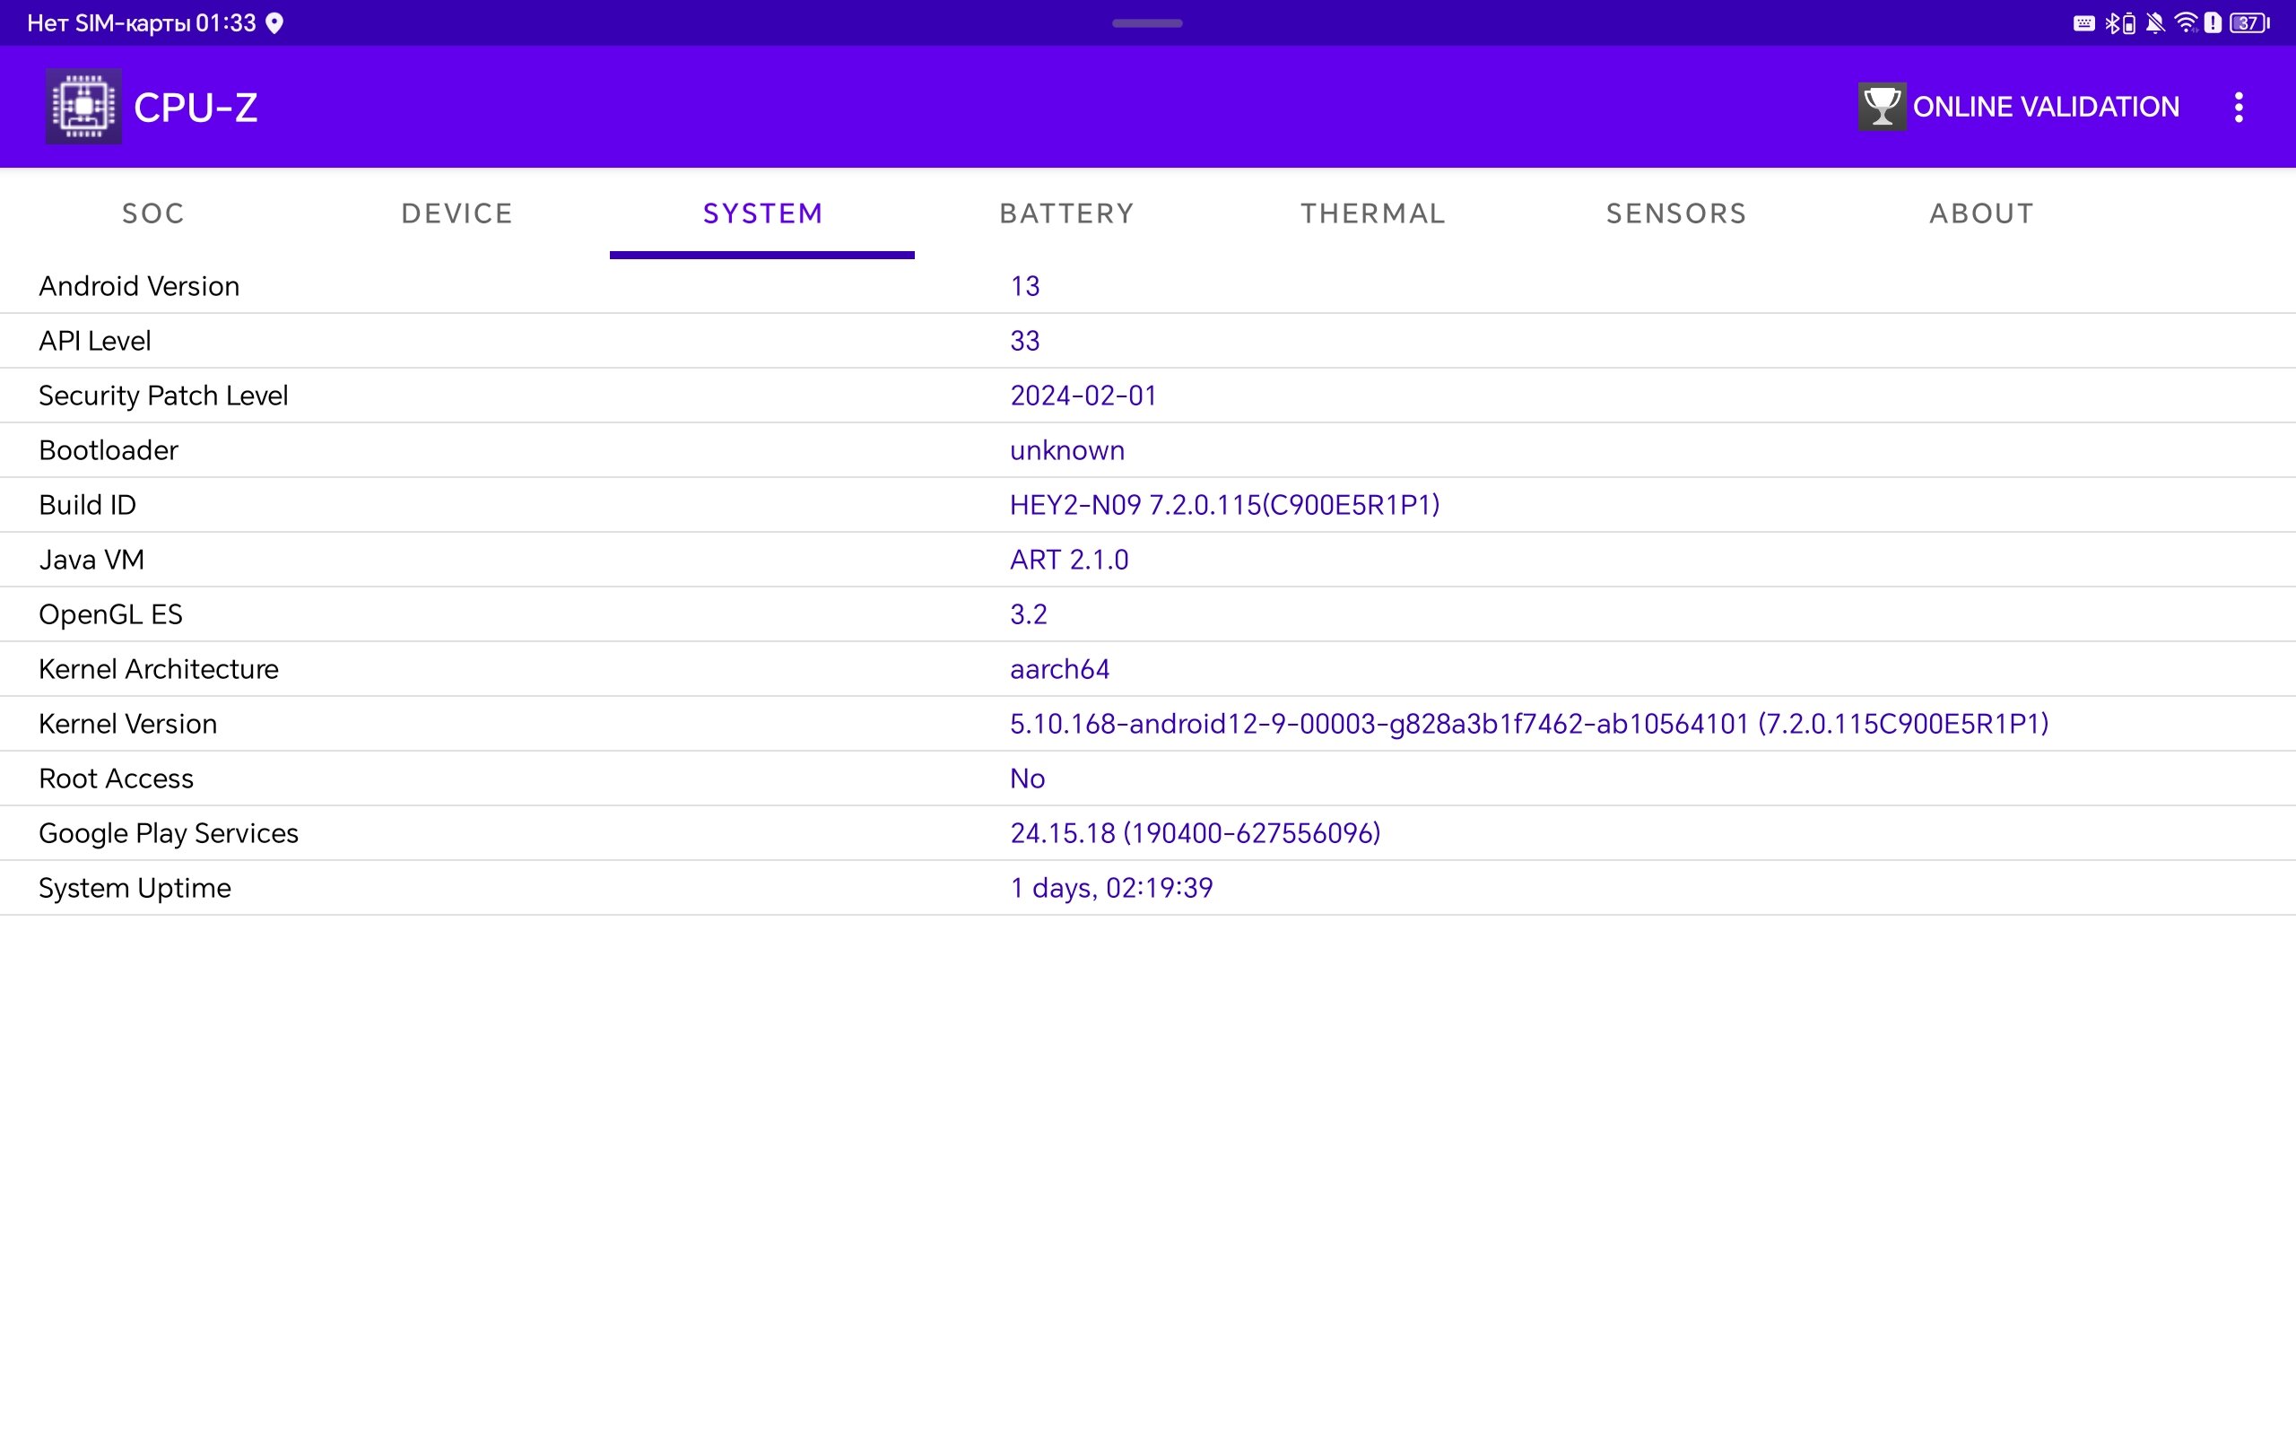Viewport: 2296px width, 1435px height.
Task: Tap the 'Нет SIM-карты' status text
Action: (109, 22)
